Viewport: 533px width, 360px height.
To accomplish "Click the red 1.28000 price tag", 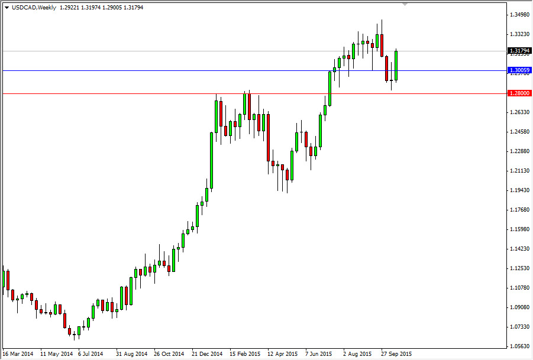I will click(519, 93).
